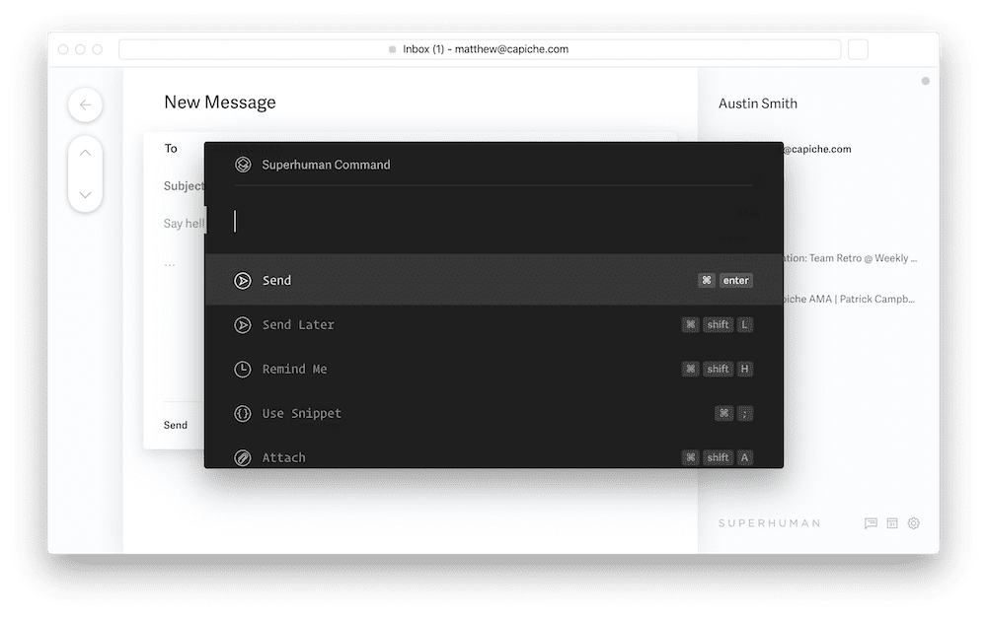Focus the Superhuman Command search field
This screenshot has width=987, height=617.
[492, 222]
